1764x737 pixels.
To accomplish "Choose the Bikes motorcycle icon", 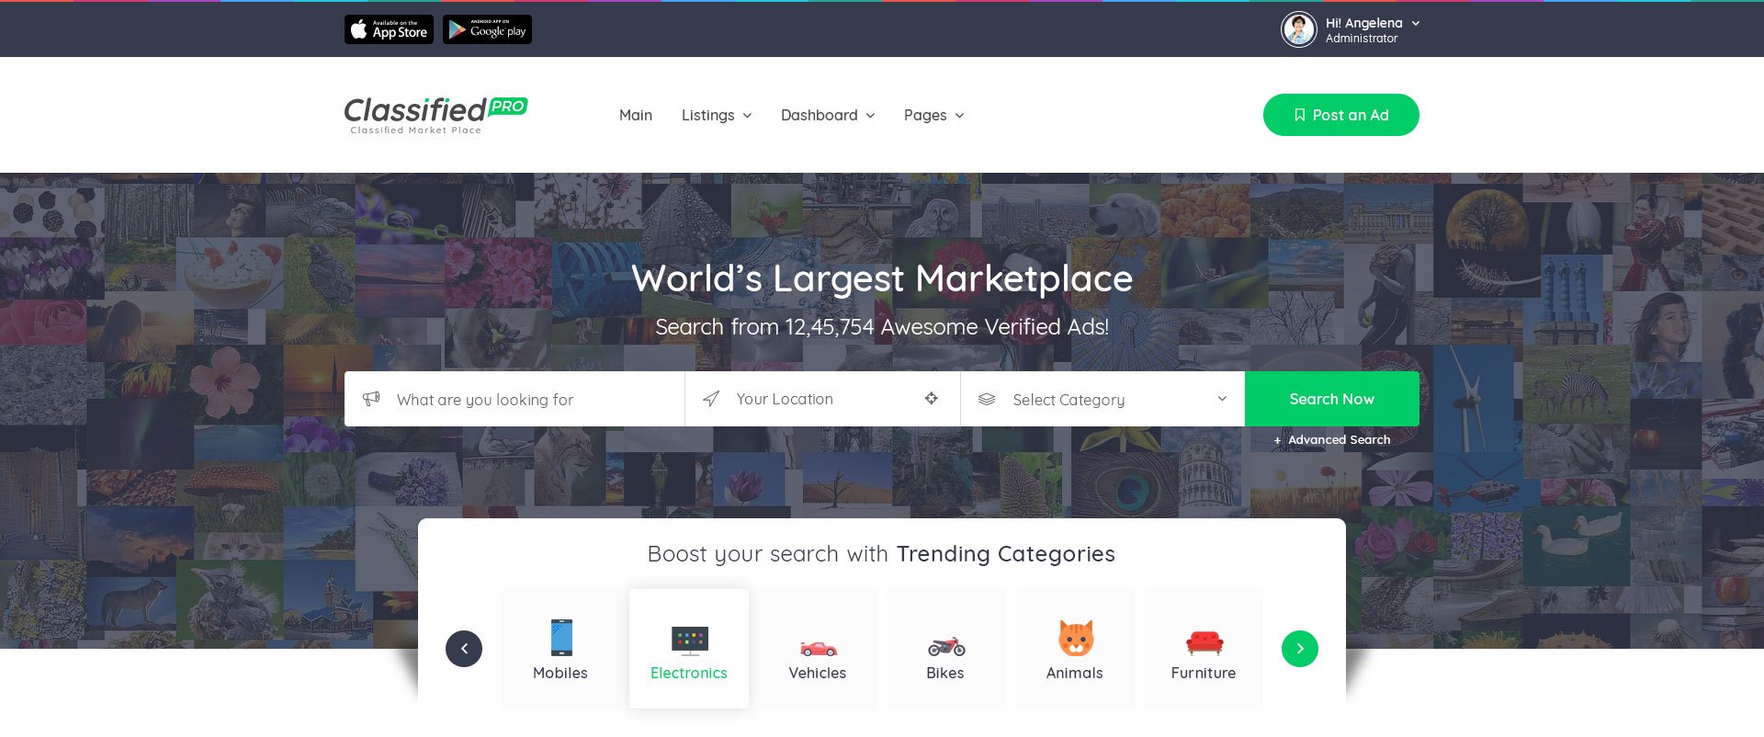I will (945, 646).
